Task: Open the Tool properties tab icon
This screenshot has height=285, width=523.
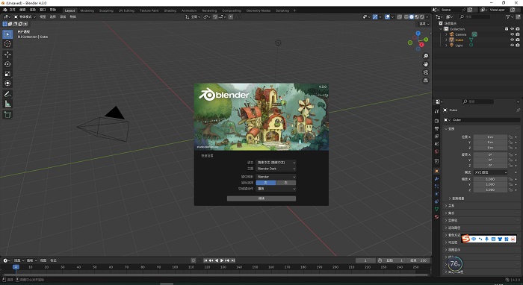Action: pos(436,111)
